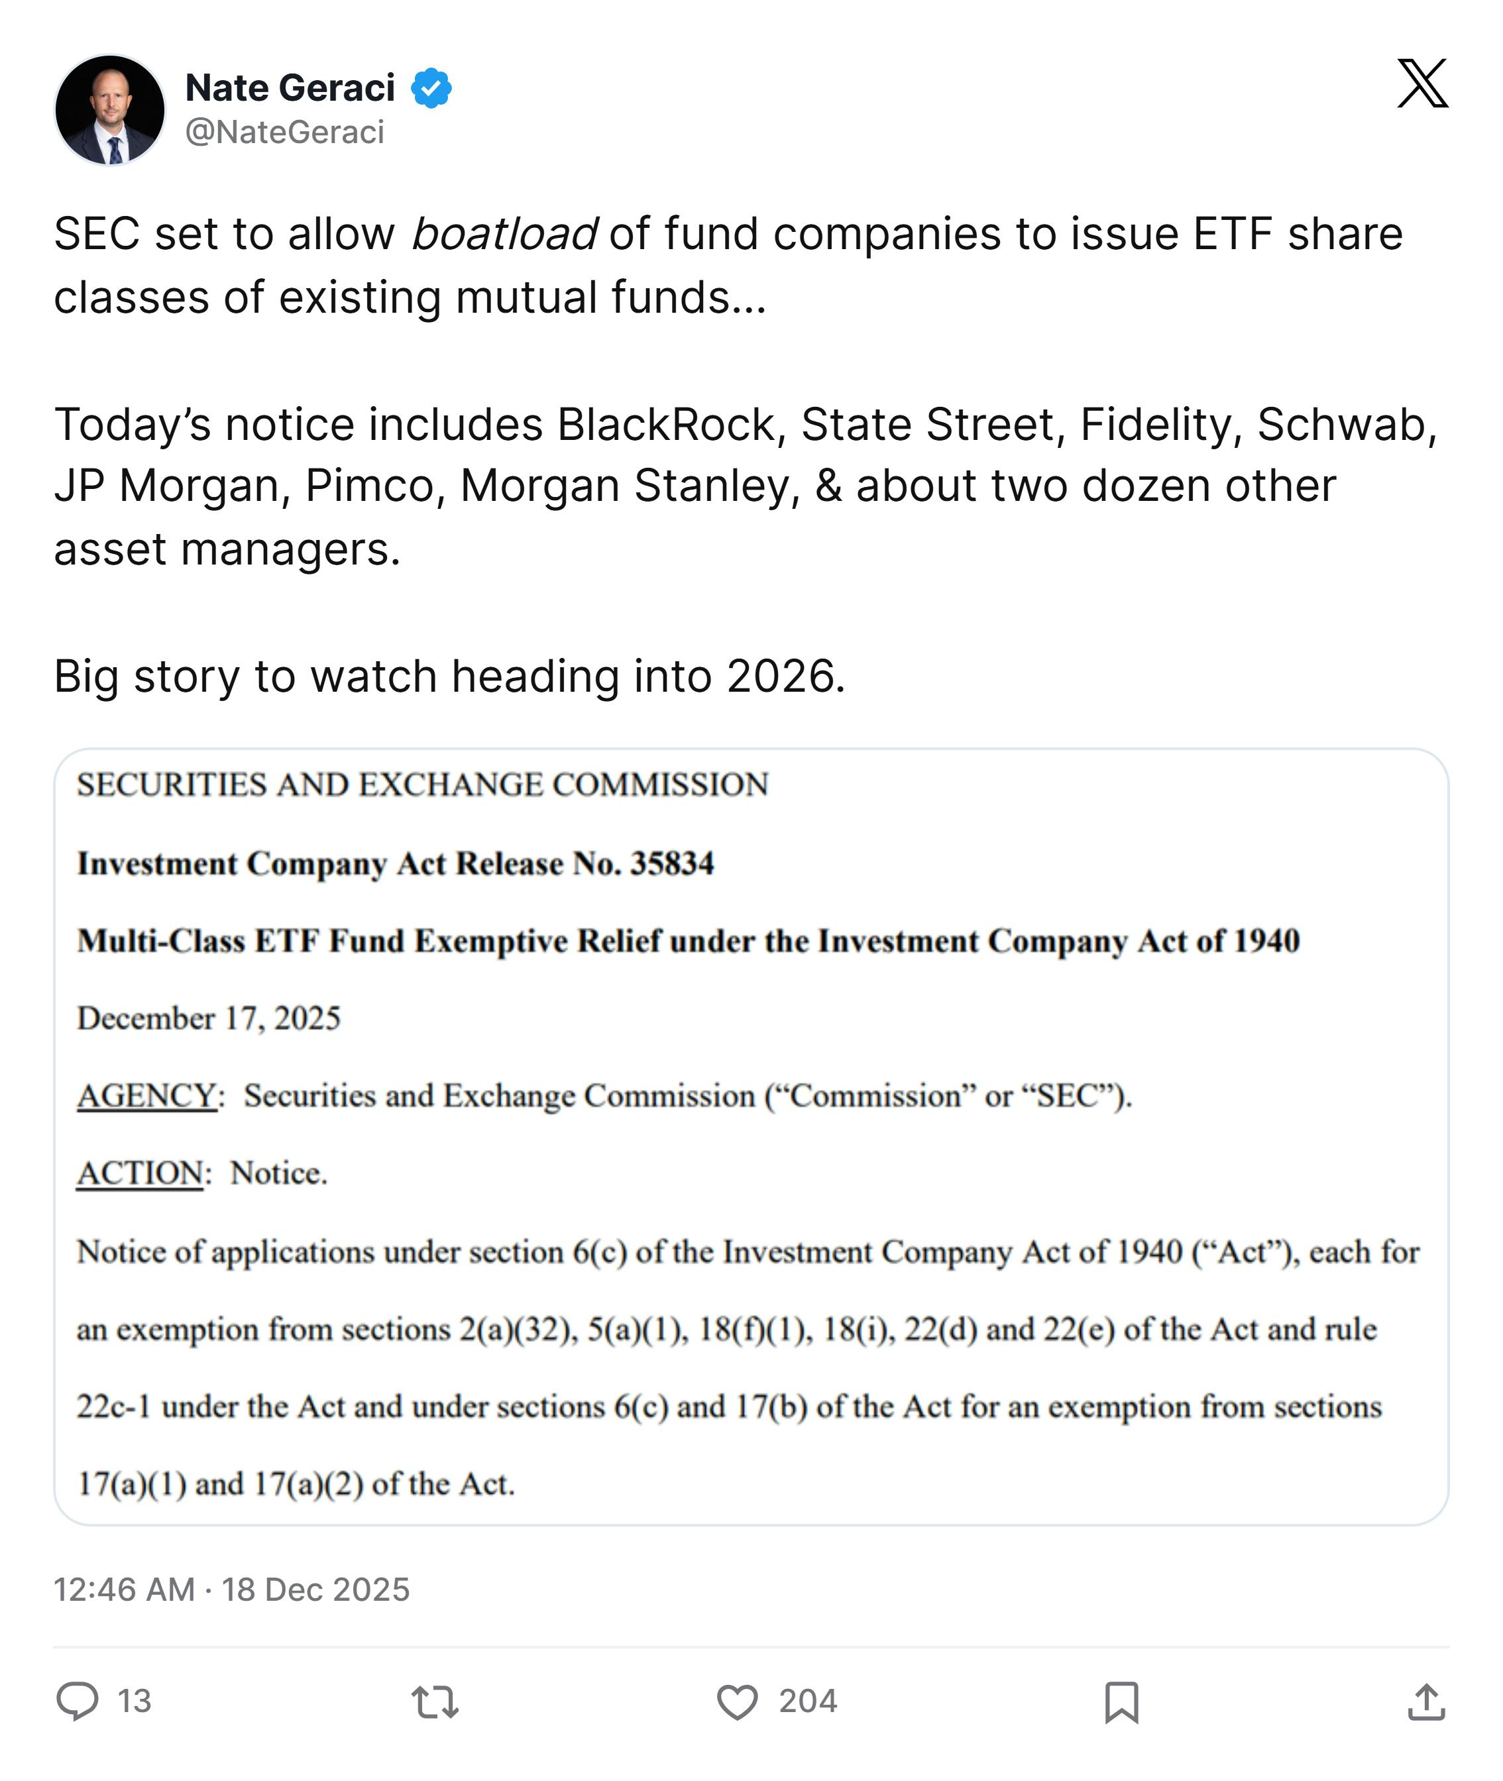Click the share upload icon

[1425, 1701]
